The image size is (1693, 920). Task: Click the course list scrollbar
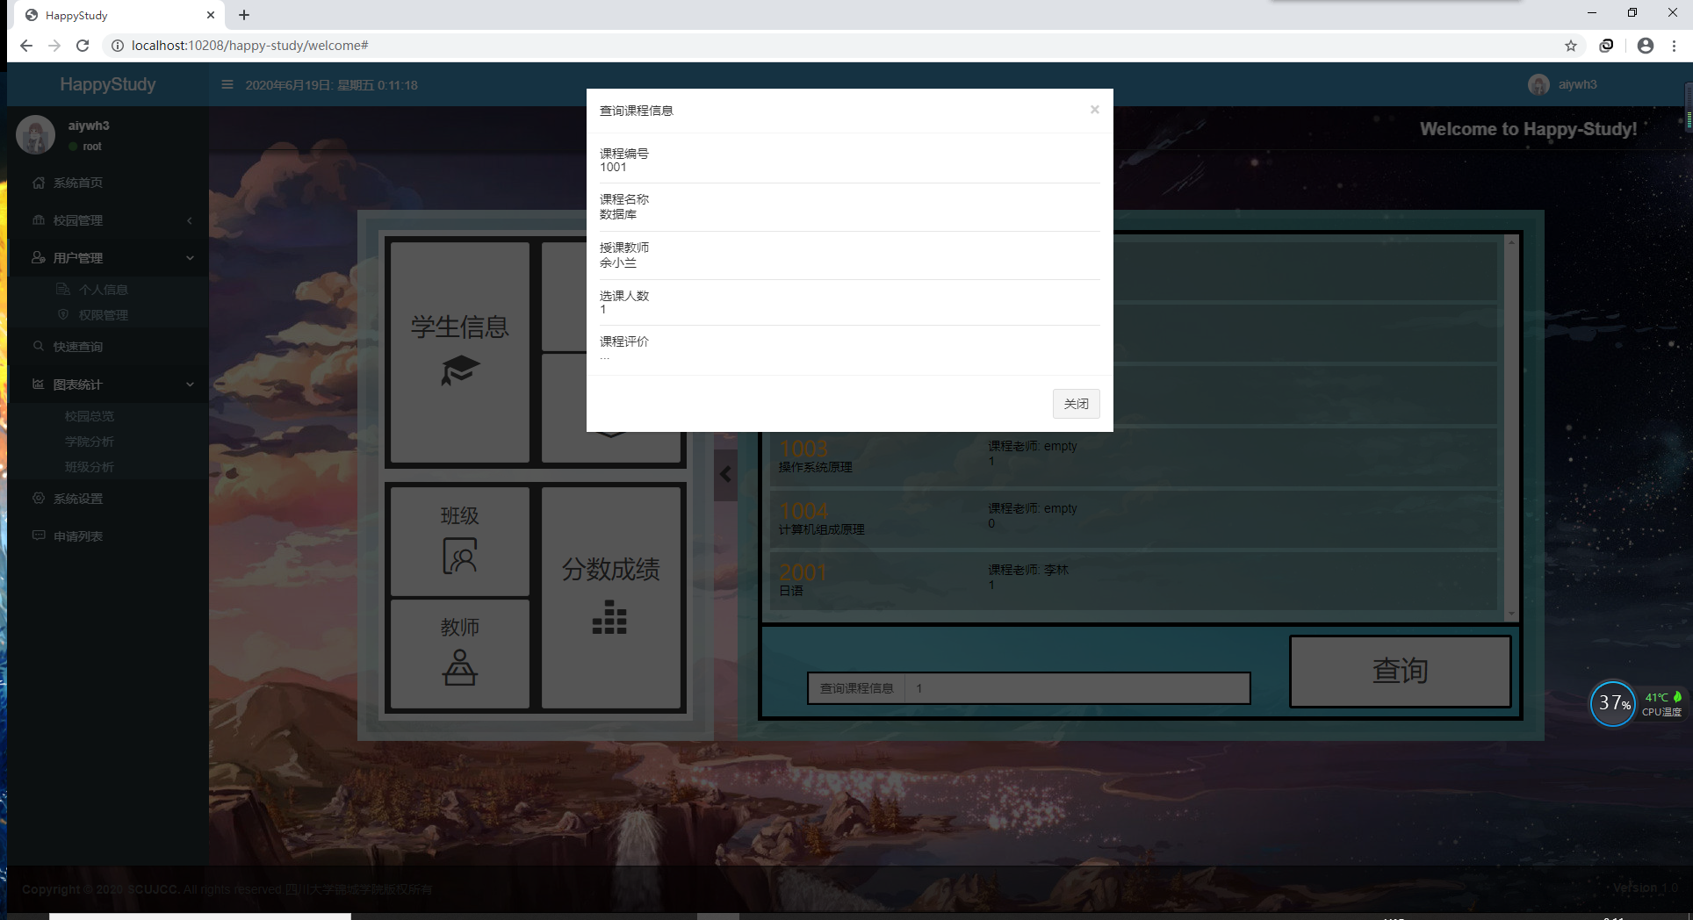1511,428
